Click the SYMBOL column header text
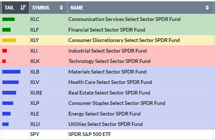215x140 pixels. (x=41, y=8)
